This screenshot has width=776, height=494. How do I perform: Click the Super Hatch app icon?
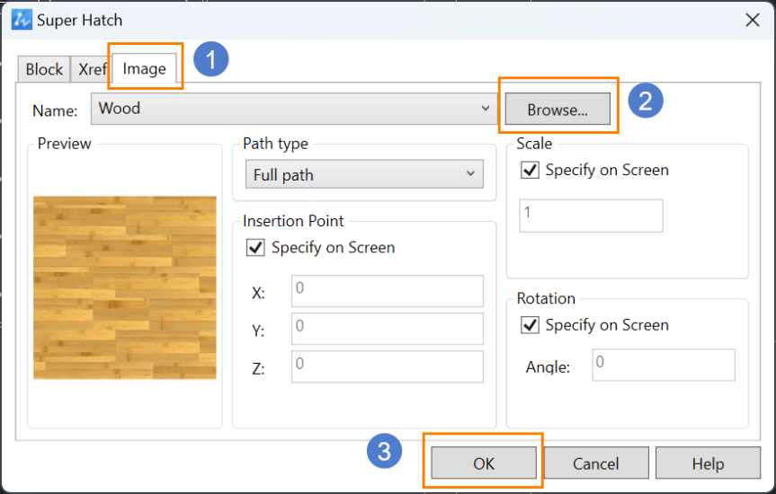click(x=22, y=21)
